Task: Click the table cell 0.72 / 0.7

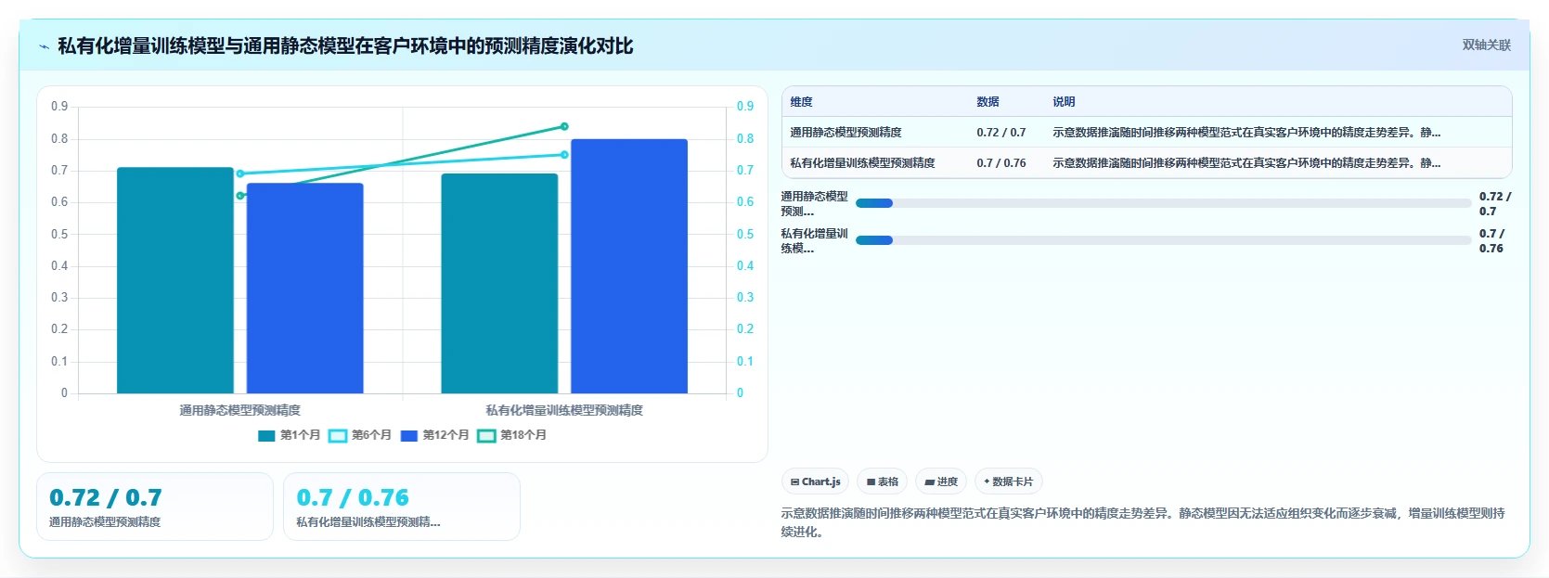Action: coord(1001,133)
